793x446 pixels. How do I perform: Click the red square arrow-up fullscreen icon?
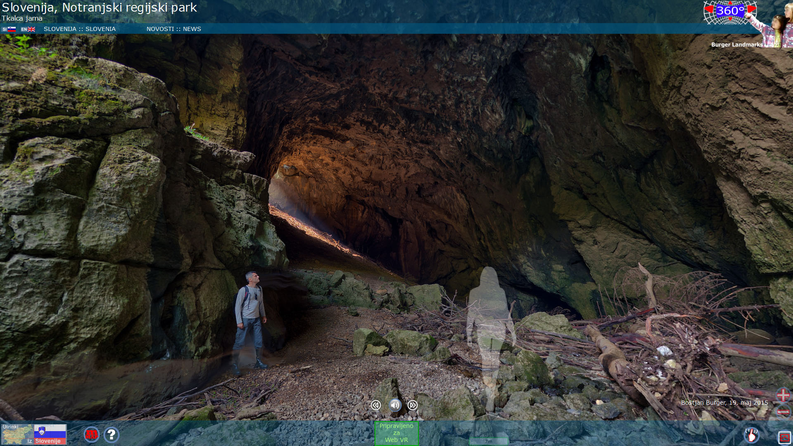pos(784,437)
